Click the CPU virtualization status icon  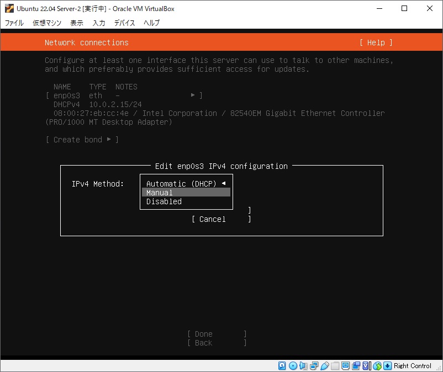tap(366, 366)
